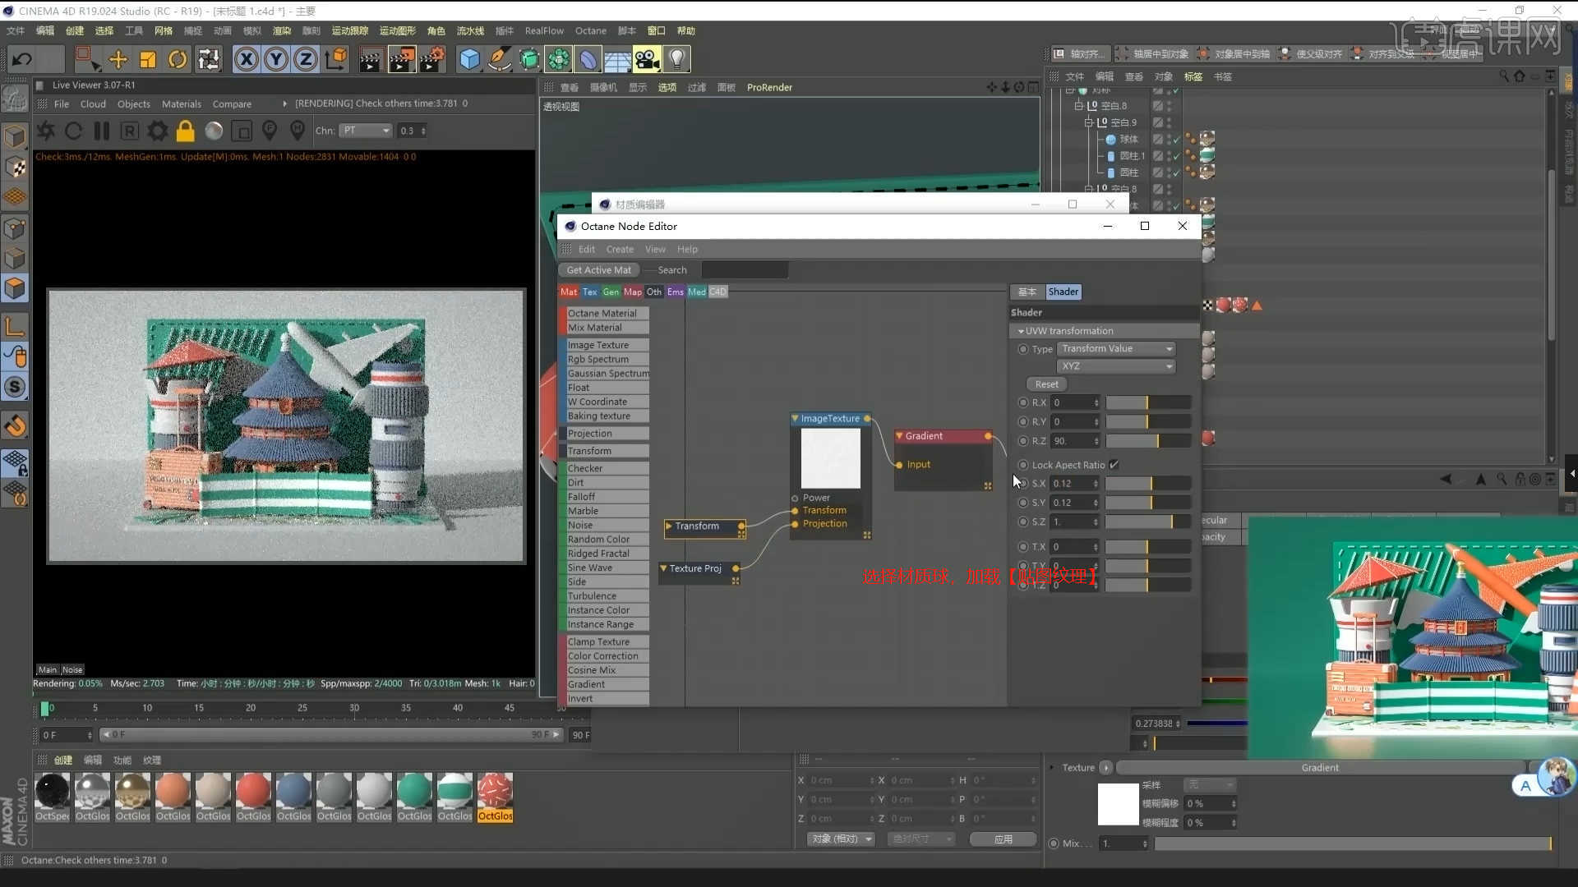The image size is (1578, 887).
Task: Click the Light bulb object icon
Action: [676, 59]
